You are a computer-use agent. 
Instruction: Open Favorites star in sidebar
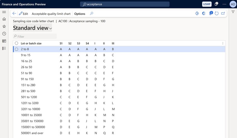tap(4, 26)
